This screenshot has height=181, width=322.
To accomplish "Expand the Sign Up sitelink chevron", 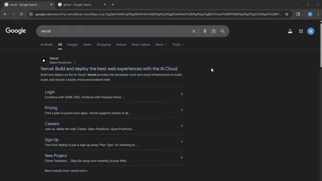I will coord(182,142).
